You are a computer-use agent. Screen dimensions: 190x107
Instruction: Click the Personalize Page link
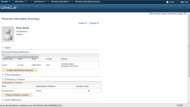click(175, 14)
